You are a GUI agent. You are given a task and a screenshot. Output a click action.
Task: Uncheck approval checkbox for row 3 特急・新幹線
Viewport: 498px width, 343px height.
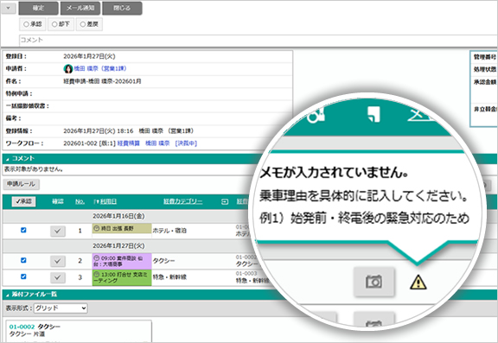23,276
